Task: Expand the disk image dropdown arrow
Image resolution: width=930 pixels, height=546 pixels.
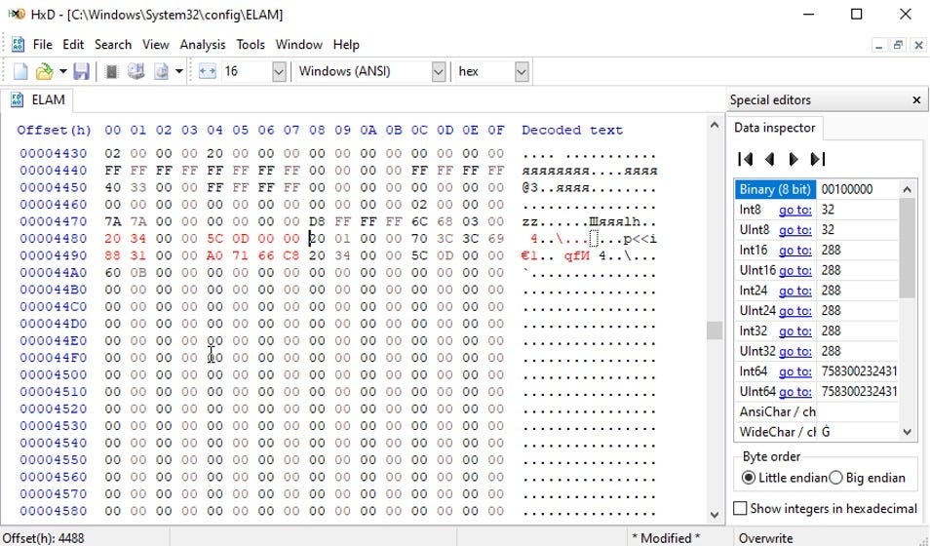Action: [x=178, y=72]
